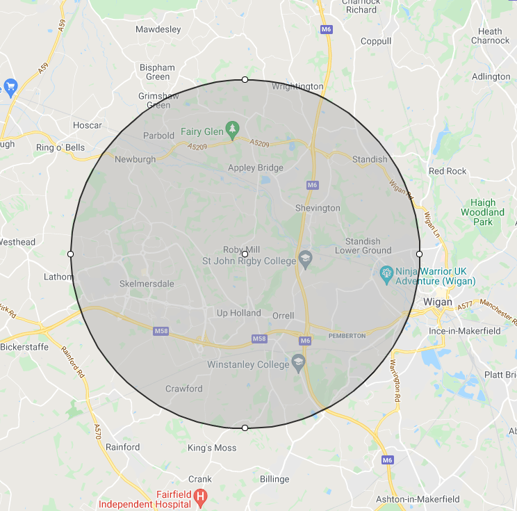The height and width of the screenshot is (511, 517).
Task: Click the Appley Bridge place name
Action: coord(256,168)
